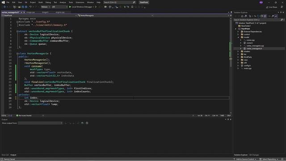Click the split editor icon above scrollbar
The width and height of the screenshot is (286, 161).
pos(231,16)
